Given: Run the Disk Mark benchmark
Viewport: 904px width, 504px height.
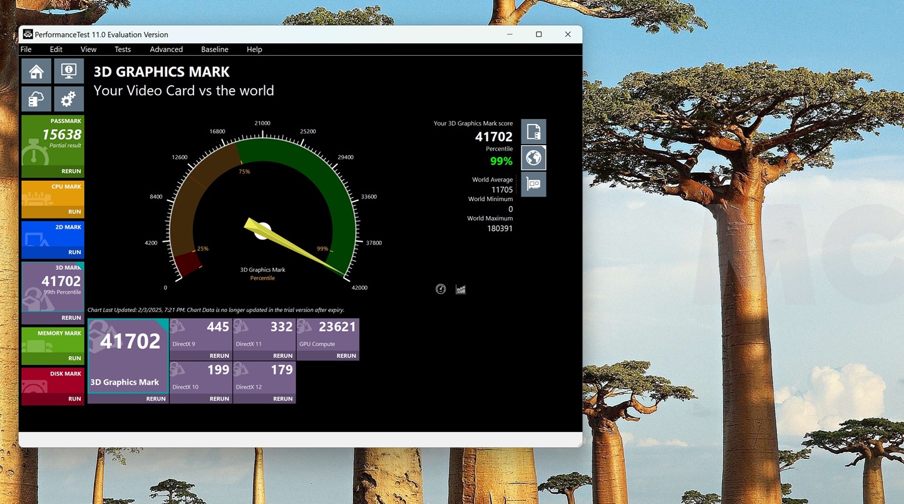Looking at the screenshot, I should click(x=74, y=399).
